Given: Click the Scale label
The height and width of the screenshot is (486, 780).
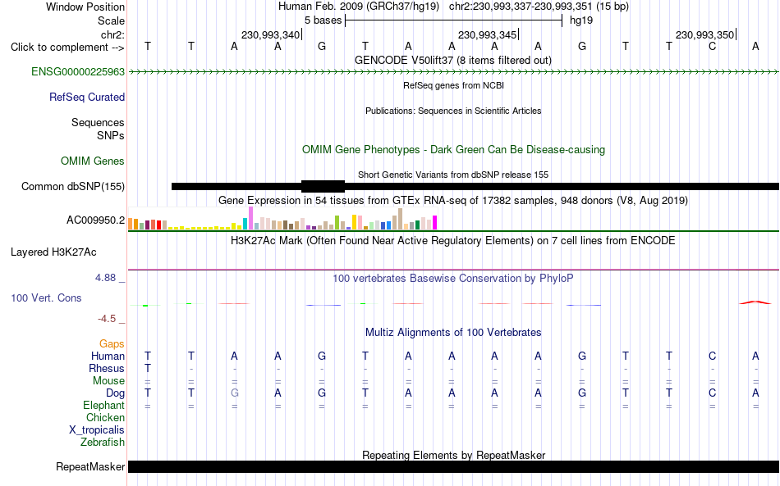Looking at the screenshot, I should pos(111,20).
